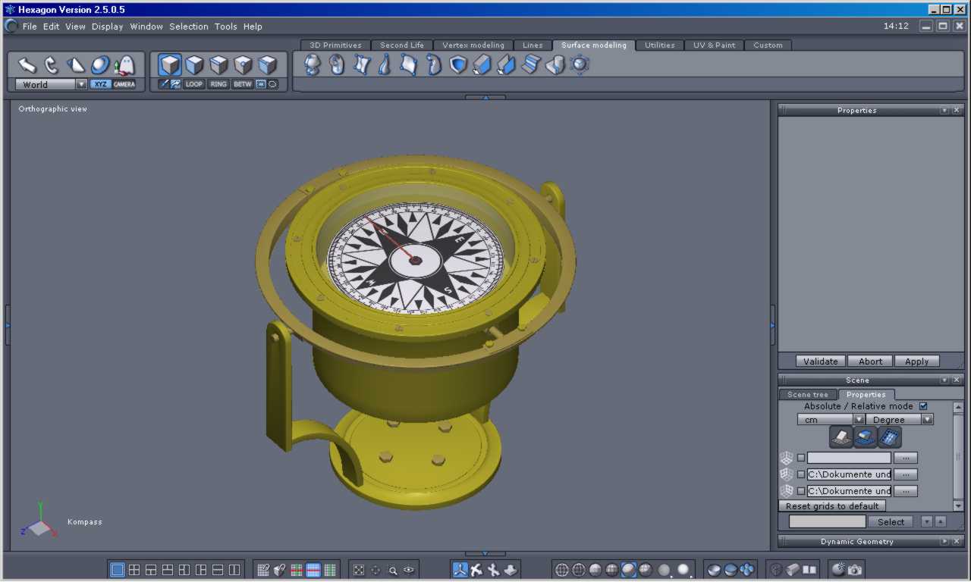Activate the RING selection mode
This screenshot has height=582, width=971.
(218, 84)
